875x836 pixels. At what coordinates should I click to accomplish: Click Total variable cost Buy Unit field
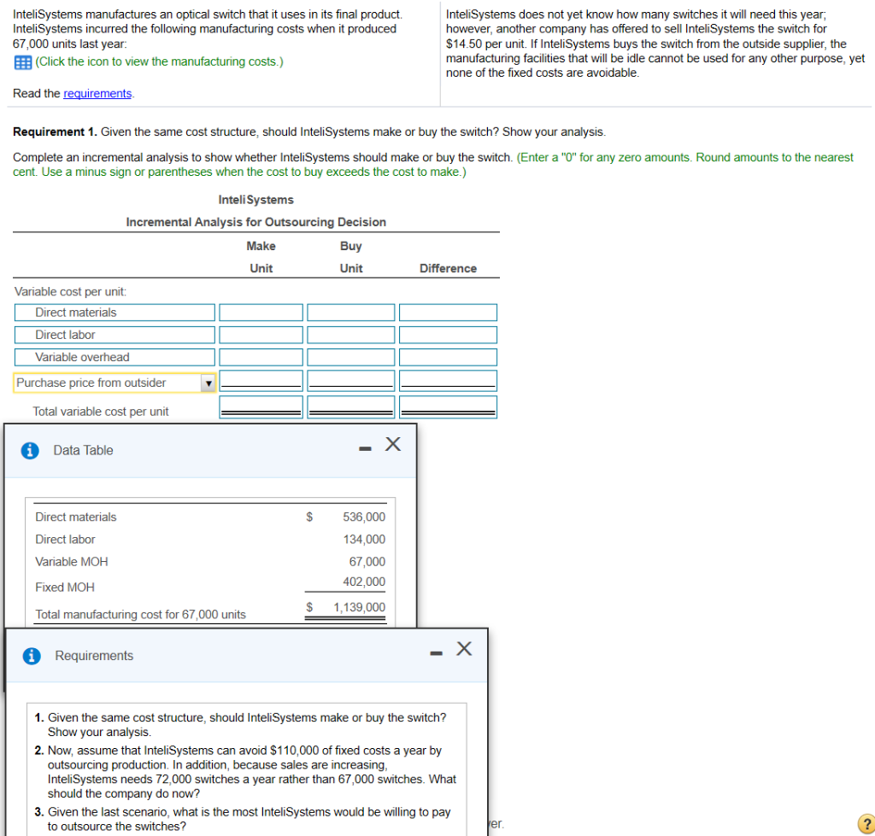click(x=351, y=407)
